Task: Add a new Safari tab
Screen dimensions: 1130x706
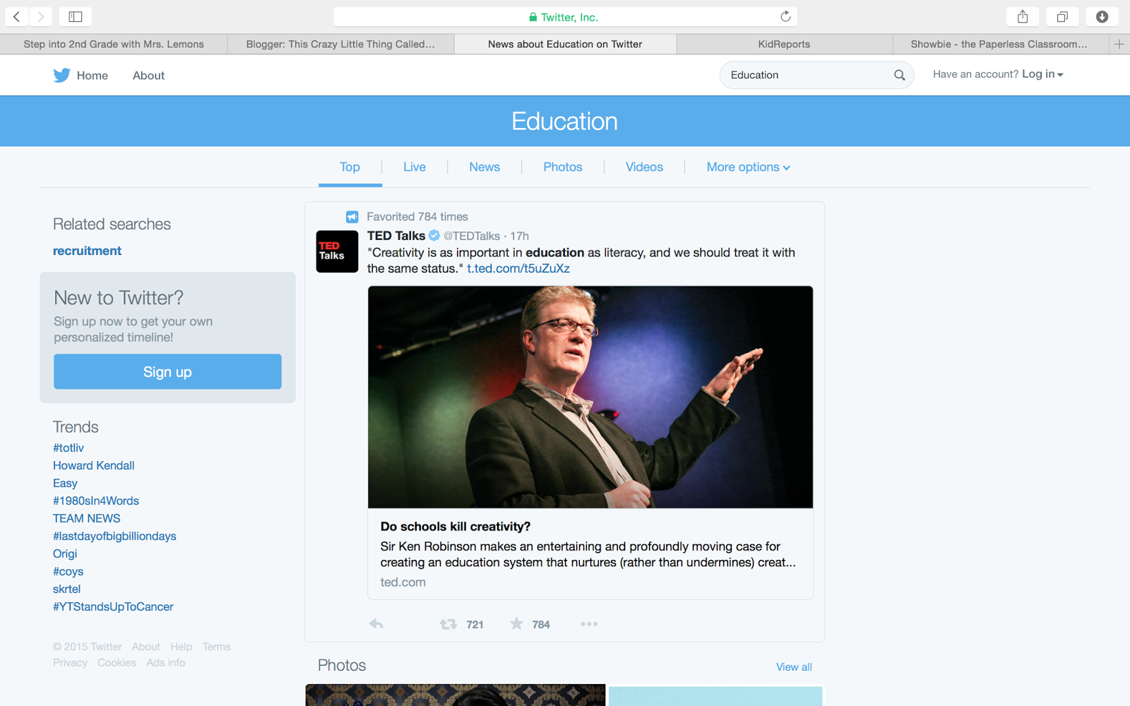Action: pos(1119,44)
